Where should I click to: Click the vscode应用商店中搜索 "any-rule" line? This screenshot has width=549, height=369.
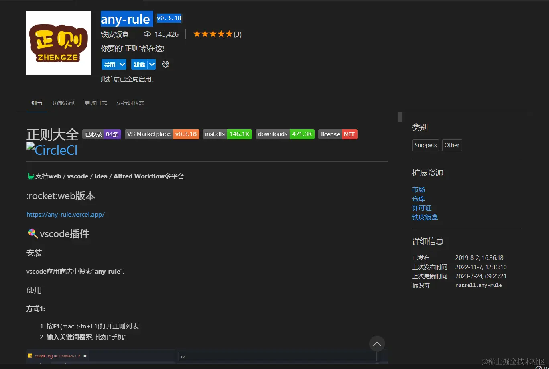point(75,272)
